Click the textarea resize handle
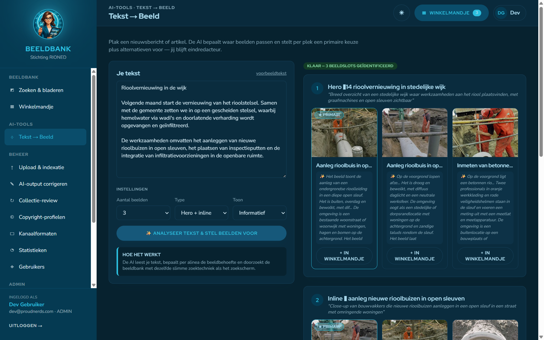 click(x=284, y=176)
